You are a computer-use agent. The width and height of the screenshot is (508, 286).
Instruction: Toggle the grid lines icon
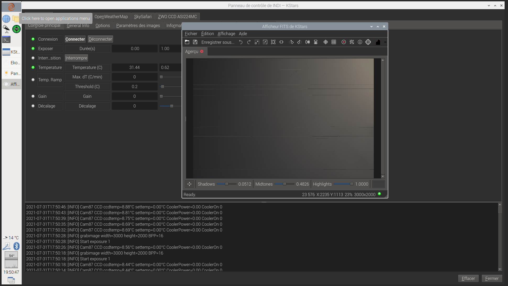[334, 42]
